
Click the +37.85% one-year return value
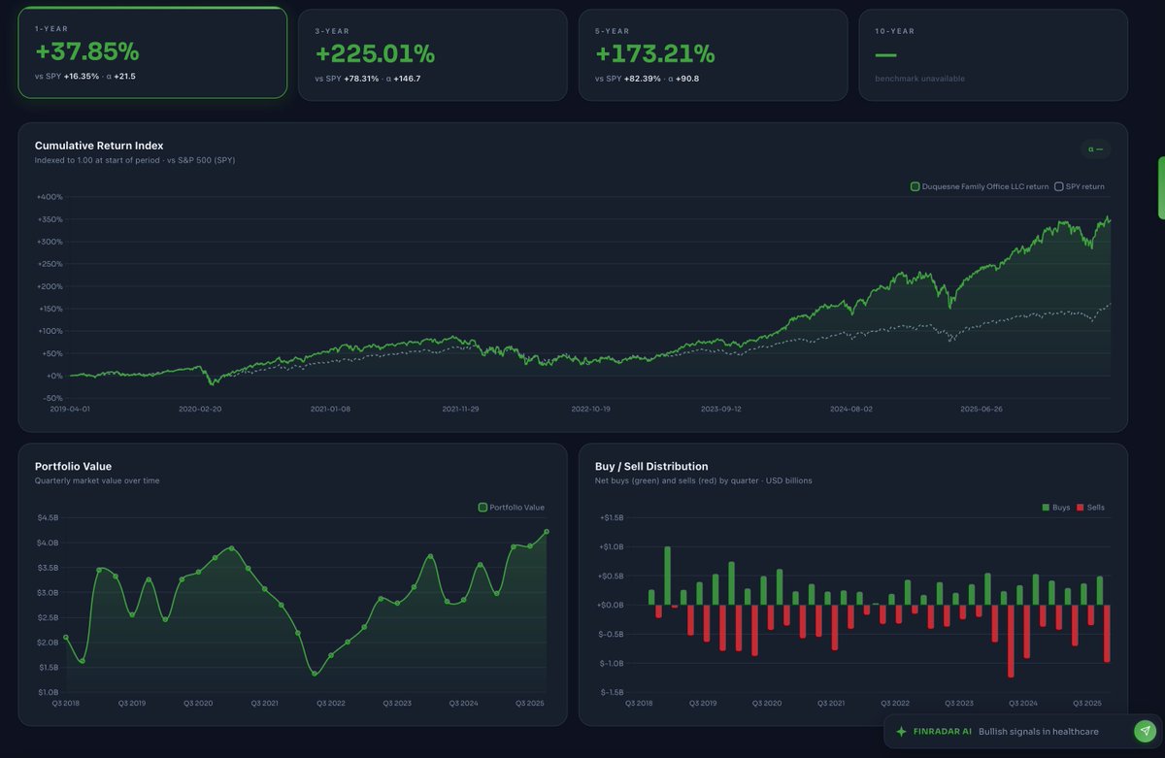coord(87,51)
